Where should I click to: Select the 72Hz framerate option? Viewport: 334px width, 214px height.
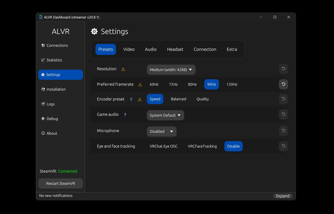click(173, 84)
